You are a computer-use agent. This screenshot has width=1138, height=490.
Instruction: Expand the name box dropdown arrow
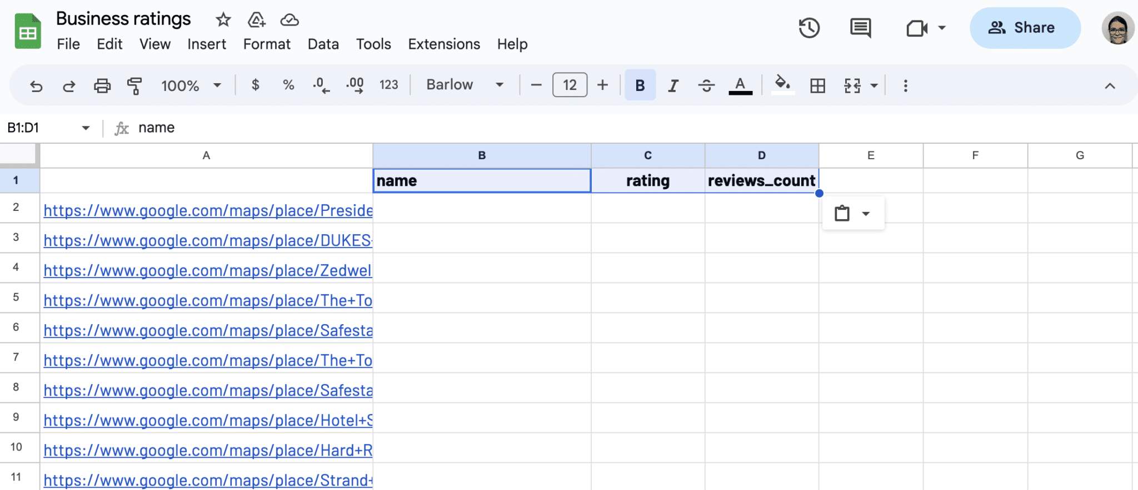(86, 128)
